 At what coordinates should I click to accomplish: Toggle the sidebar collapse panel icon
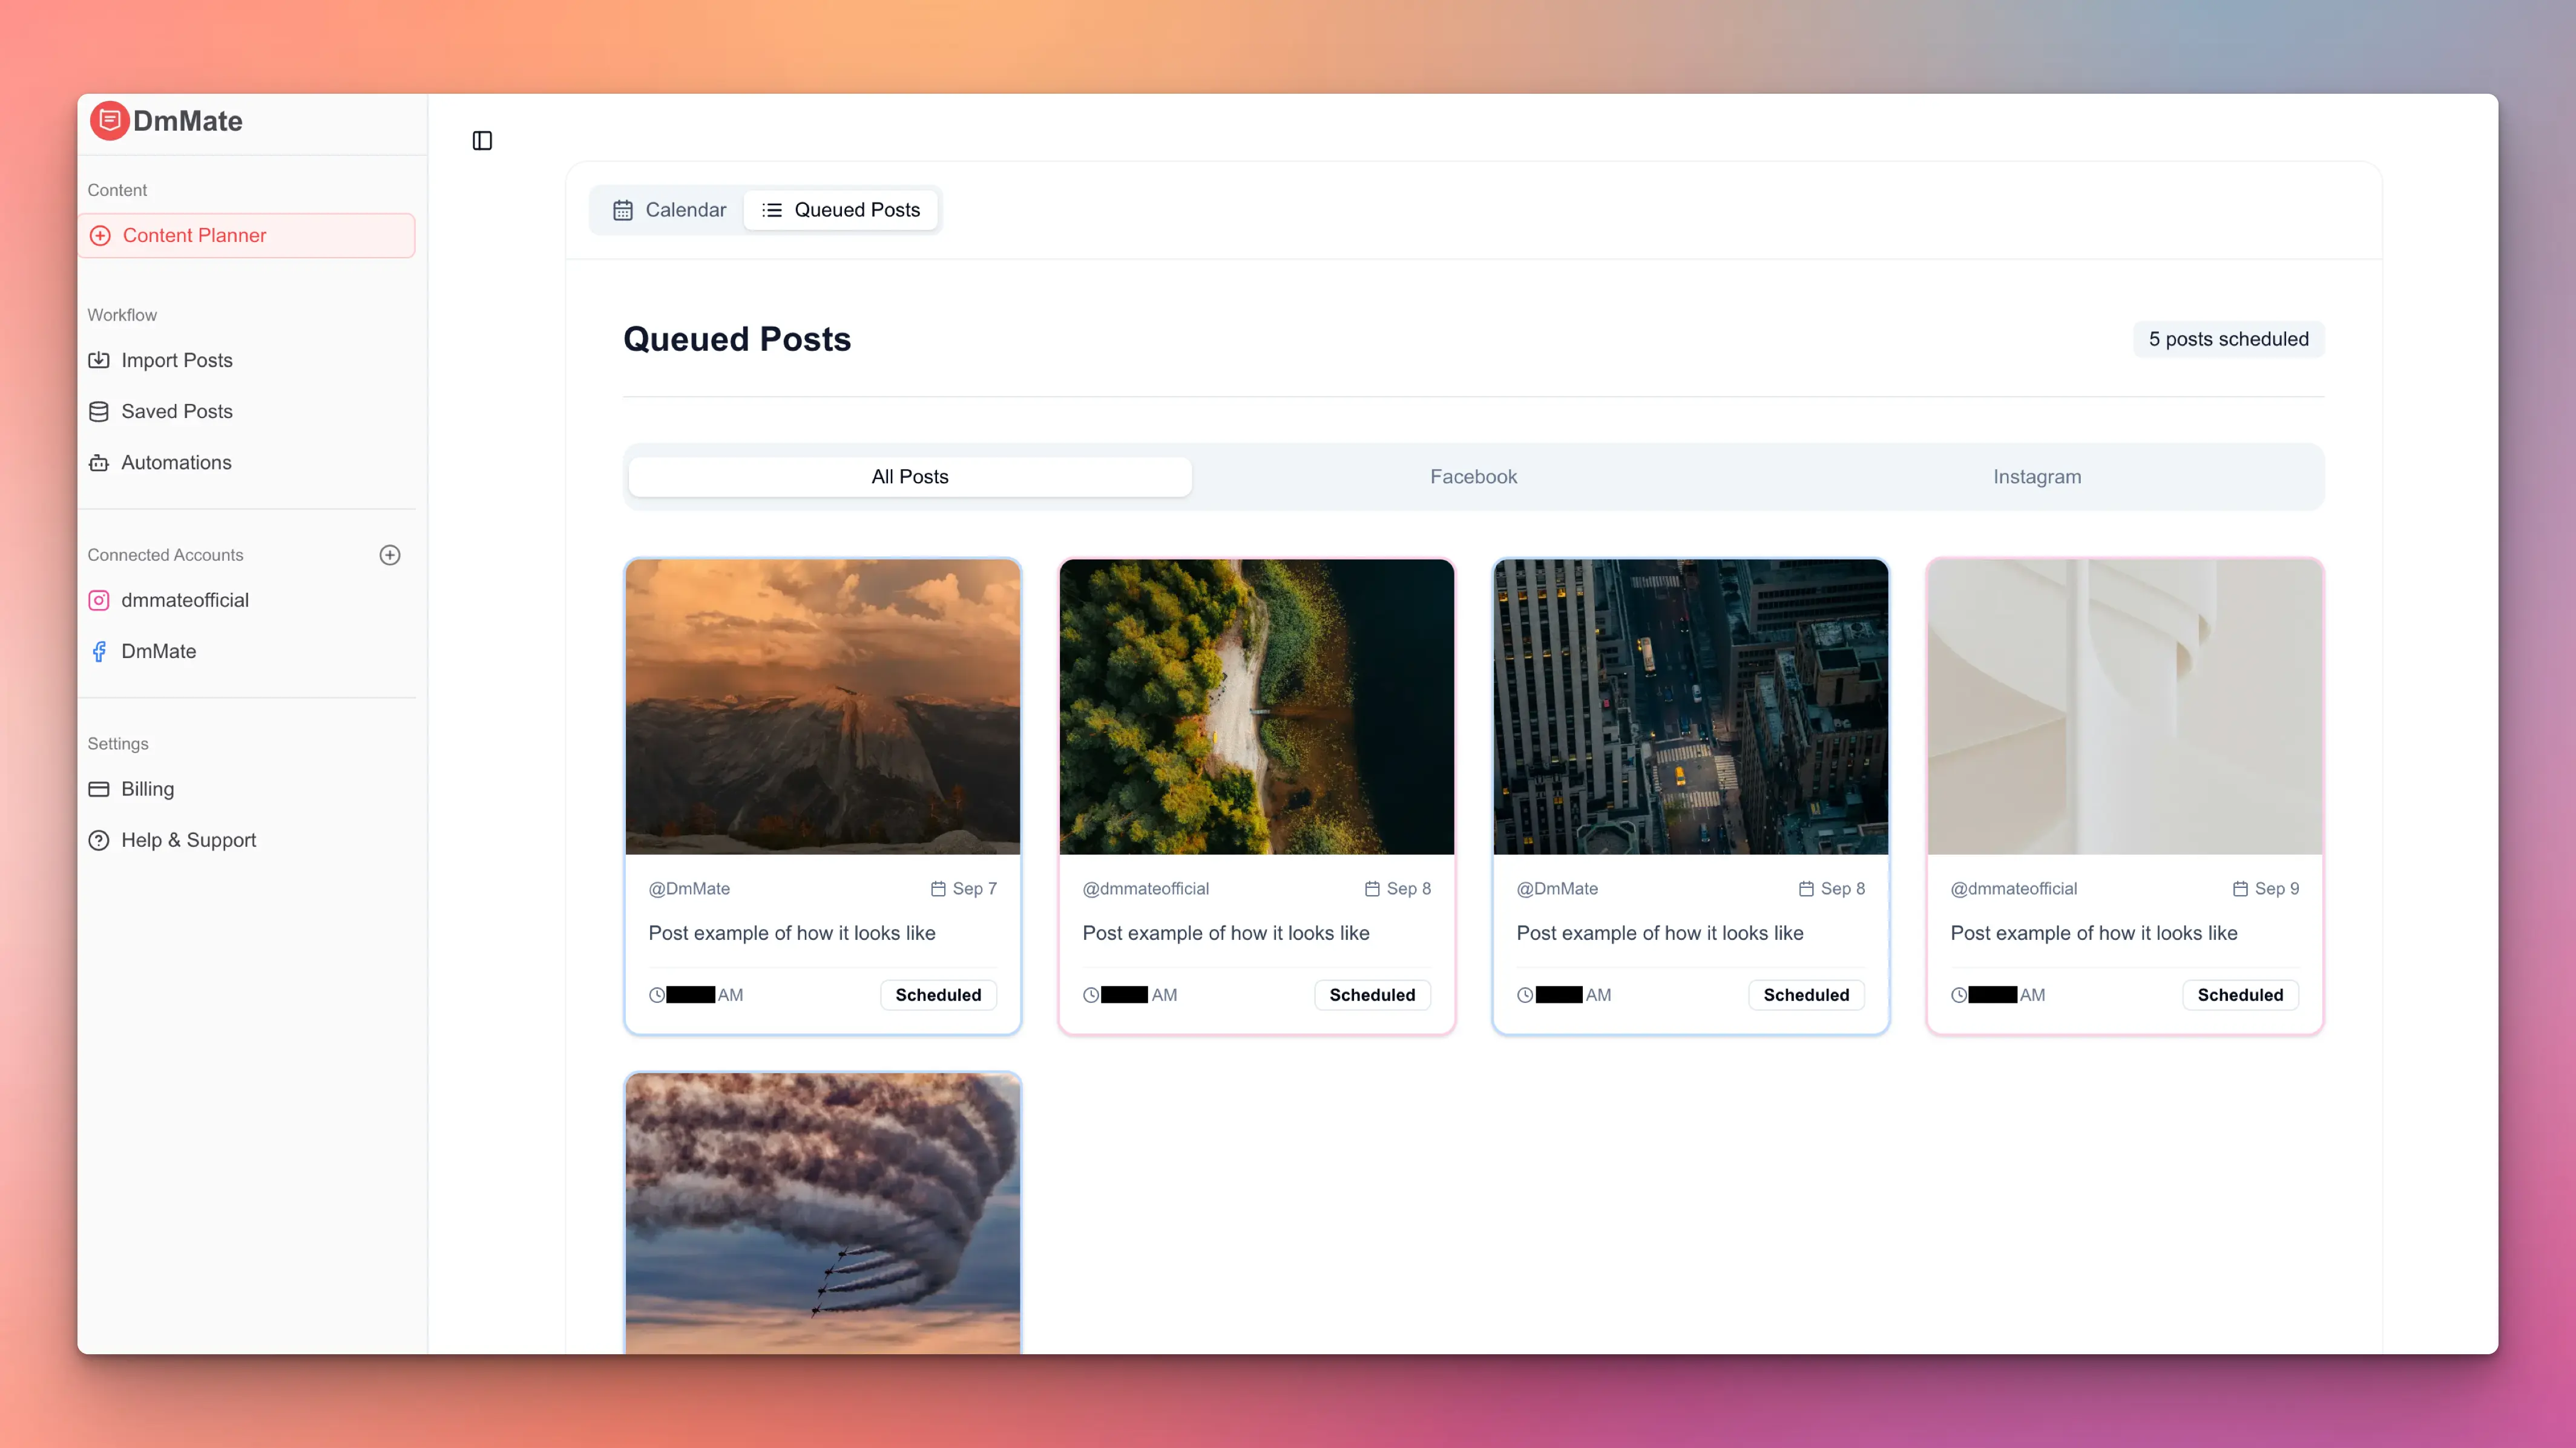482,141
